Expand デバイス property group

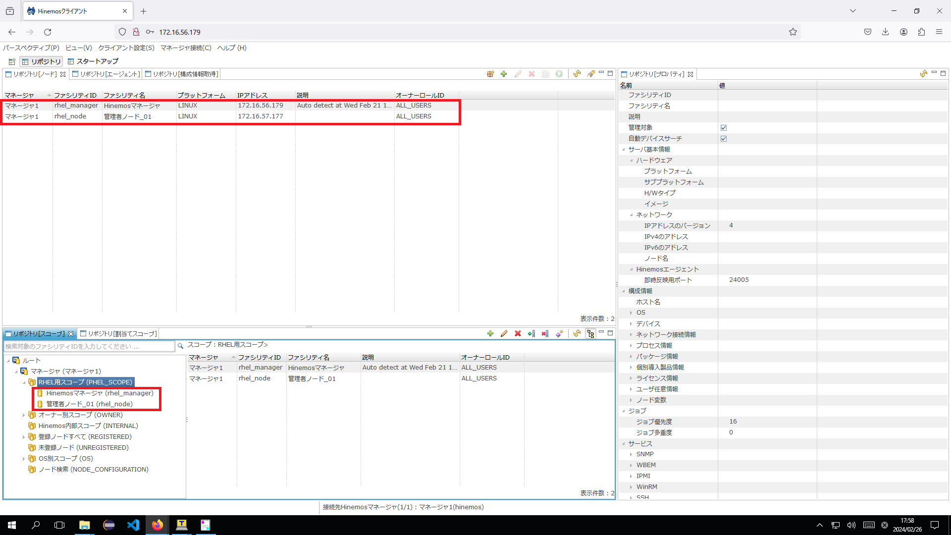(x=631, y=324)
